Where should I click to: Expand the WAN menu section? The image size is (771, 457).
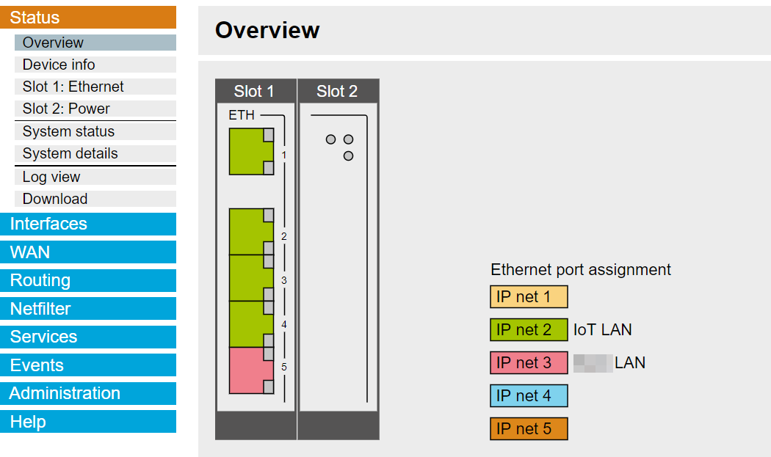pyautogui.click(x=88, y=252)
